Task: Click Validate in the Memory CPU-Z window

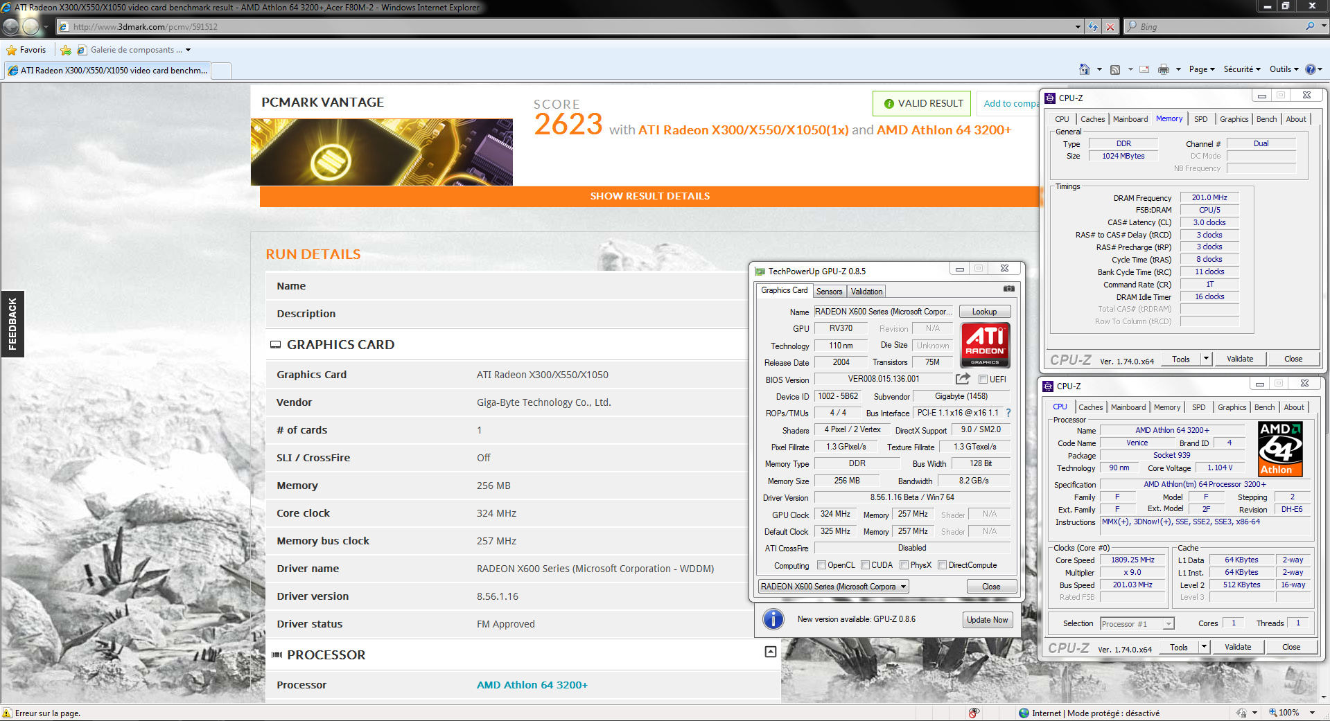Action: (x=1240, y=359)
